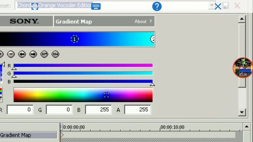The image size is (253, 142).
Task: Open the About link in Gradient Map header
Action: 140,21
